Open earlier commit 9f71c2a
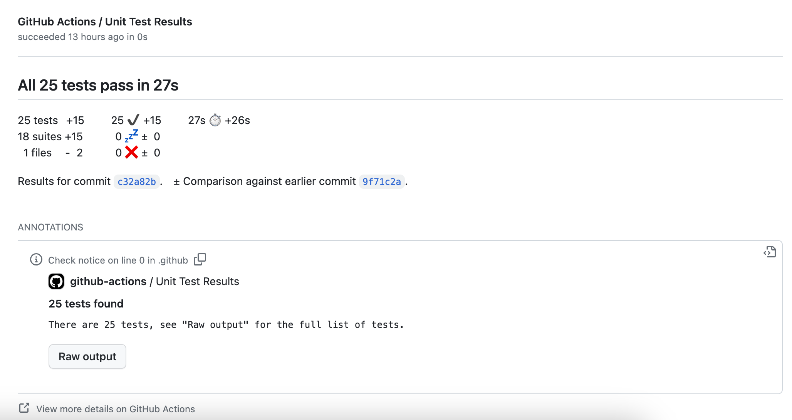The image size is (792, 420). click(381, 181)
